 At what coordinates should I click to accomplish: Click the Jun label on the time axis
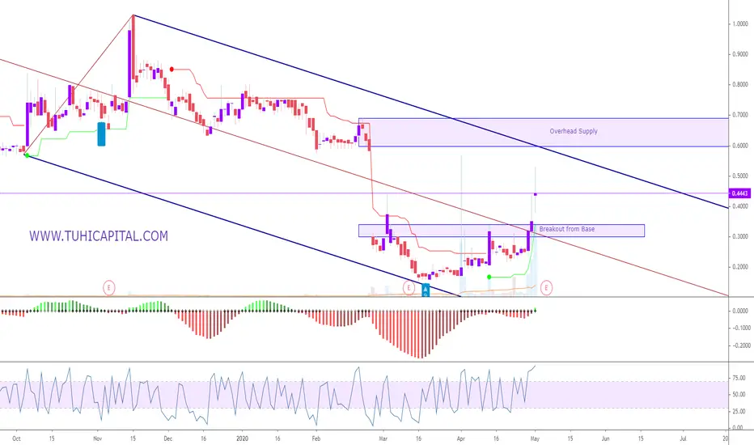click(x=605, y=439)
